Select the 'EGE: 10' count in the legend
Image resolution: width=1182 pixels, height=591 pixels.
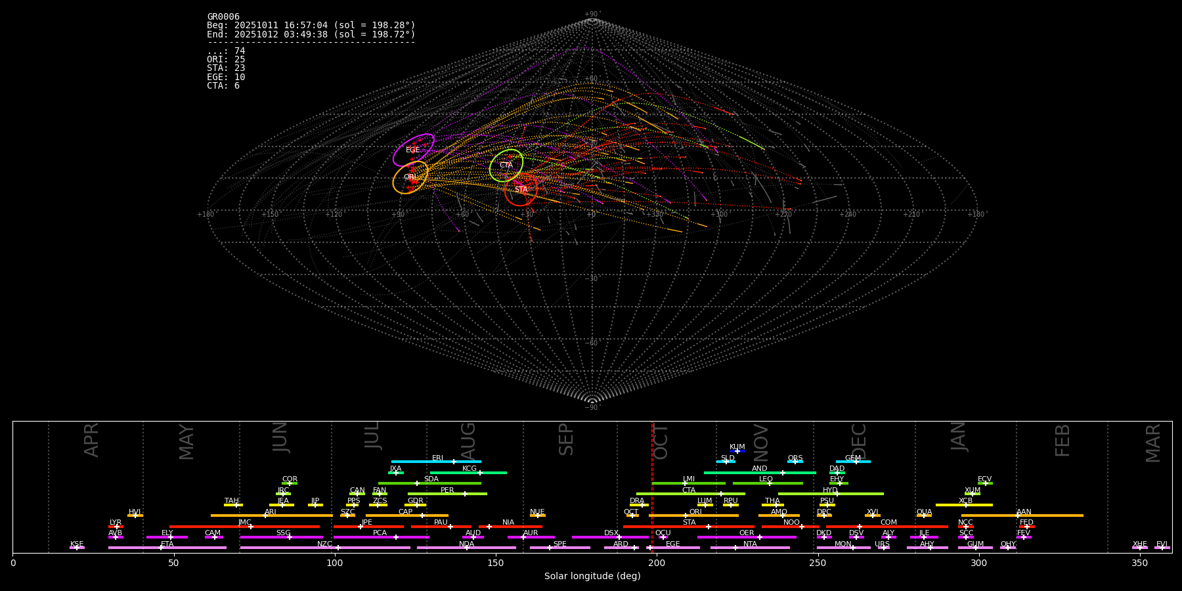click(226, 77)
